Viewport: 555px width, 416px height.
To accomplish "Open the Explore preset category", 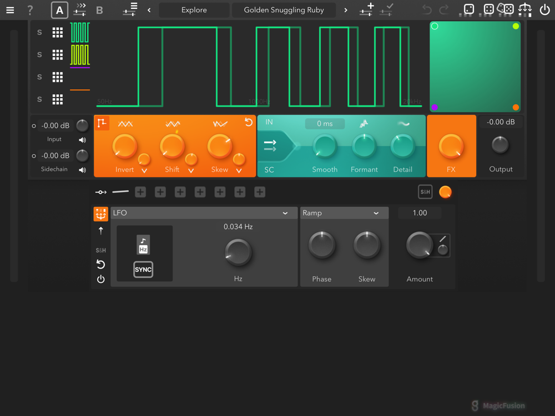I will tap(194, 10).
